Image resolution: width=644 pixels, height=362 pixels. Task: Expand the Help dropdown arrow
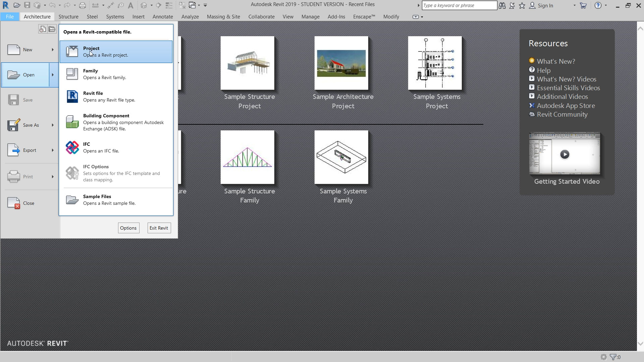tap(606, 5)
